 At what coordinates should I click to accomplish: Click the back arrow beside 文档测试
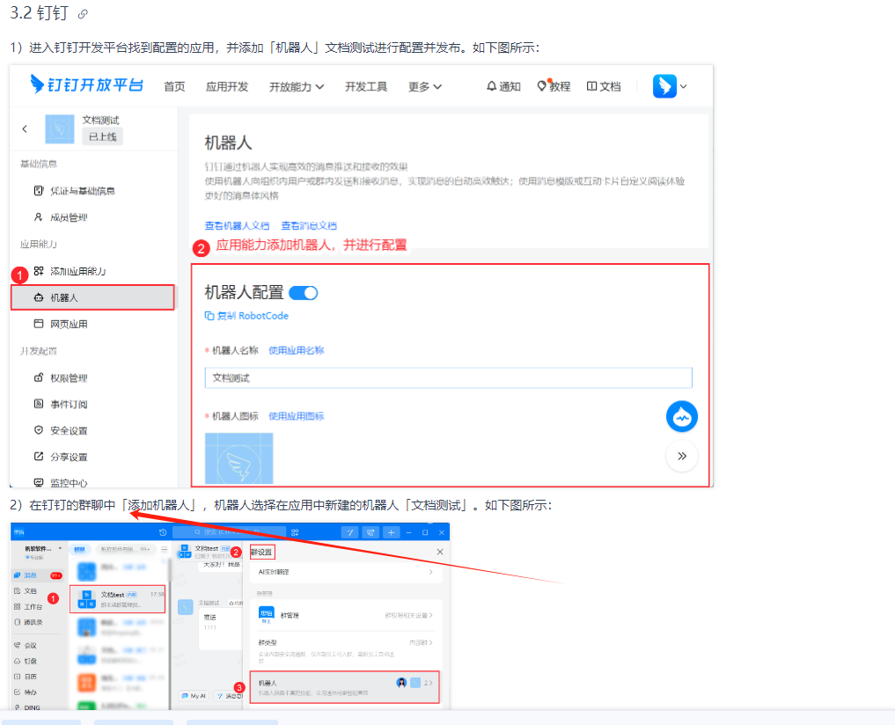tap(25, 129)
